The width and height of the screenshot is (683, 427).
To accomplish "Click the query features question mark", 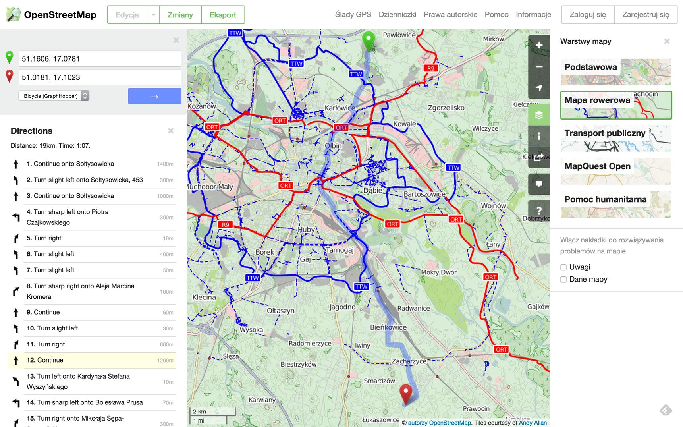I will coord(539,211).
